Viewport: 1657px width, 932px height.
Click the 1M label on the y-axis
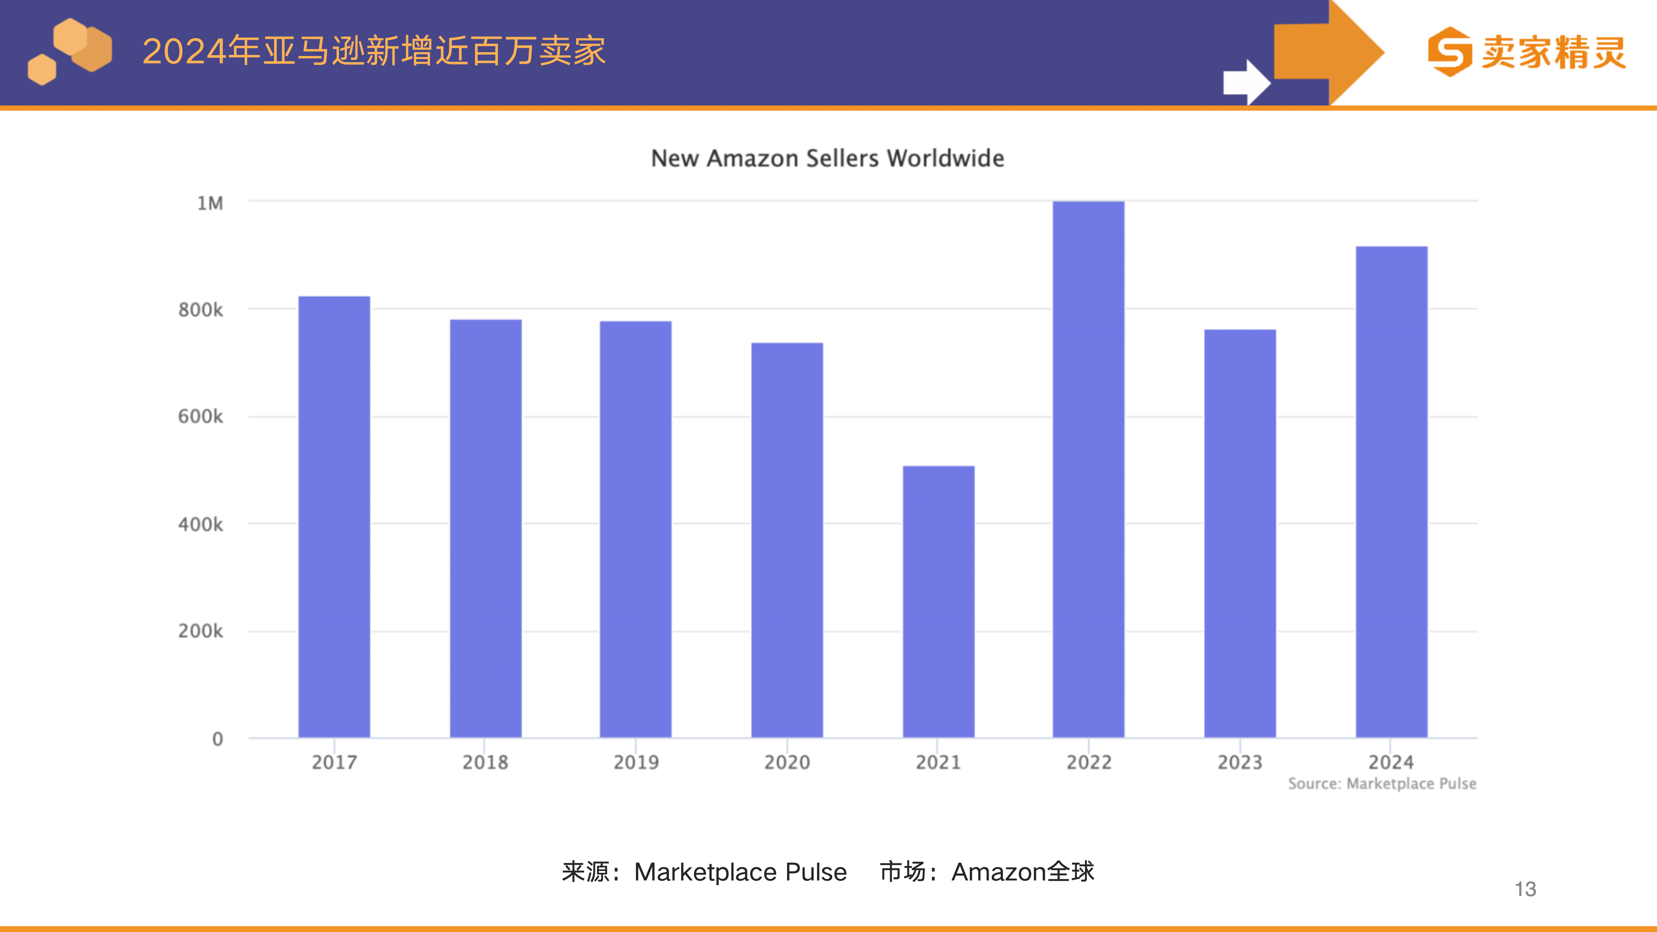tap(210, 203)
